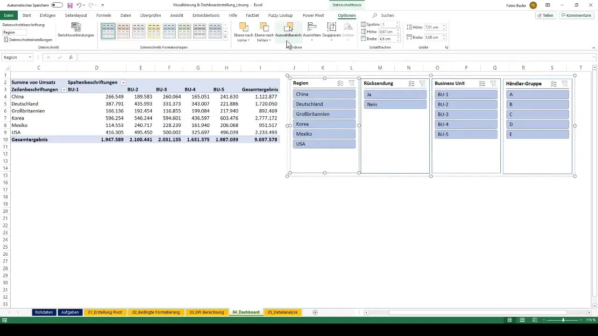The width and height of the screenshot is (598, 336).
Task: Toggle multi-select on the Region slicer
Action: click(340, 84)
